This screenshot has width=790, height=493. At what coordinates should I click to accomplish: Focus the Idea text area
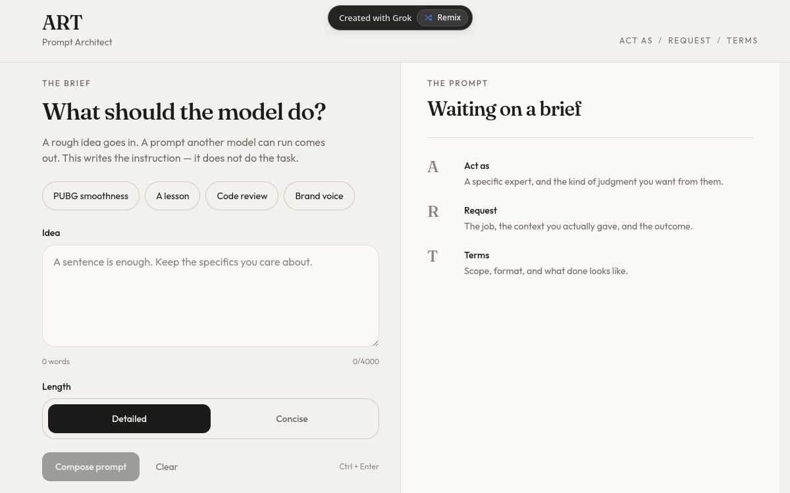211,296
